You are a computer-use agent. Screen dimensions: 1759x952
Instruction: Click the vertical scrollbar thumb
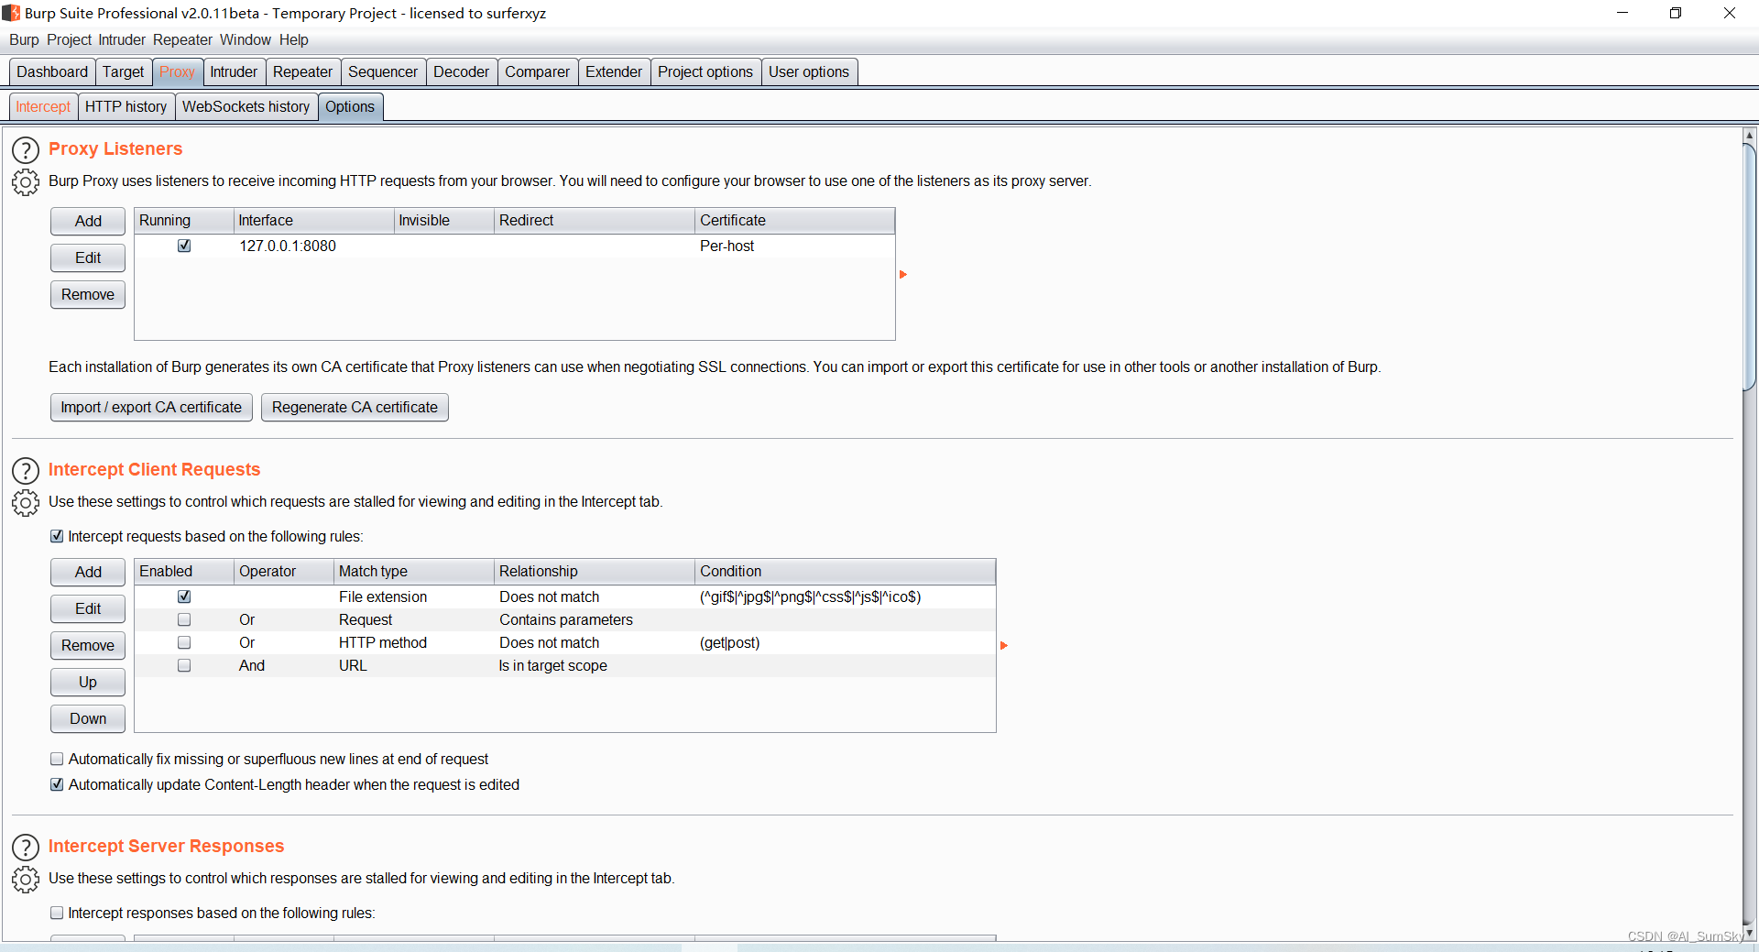click(1750, 266)
